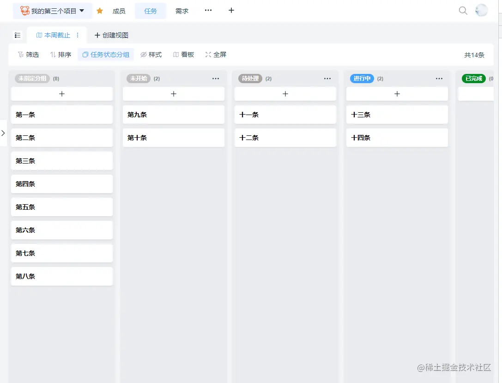This screenshot has height=383, width=502.
Task: Open the 排序 sort option
Action: pyautogui.click(x=60, y=55)
